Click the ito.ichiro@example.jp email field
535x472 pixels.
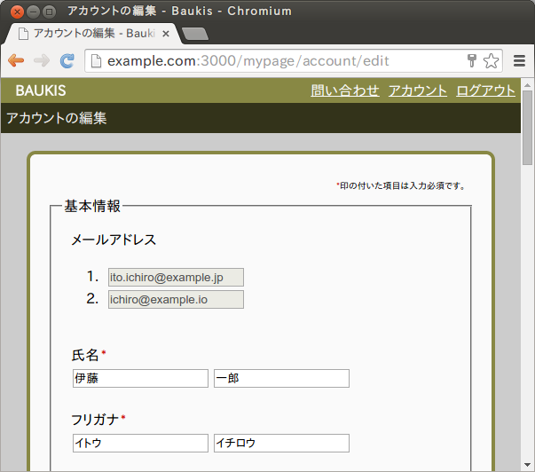pos(176,278)
